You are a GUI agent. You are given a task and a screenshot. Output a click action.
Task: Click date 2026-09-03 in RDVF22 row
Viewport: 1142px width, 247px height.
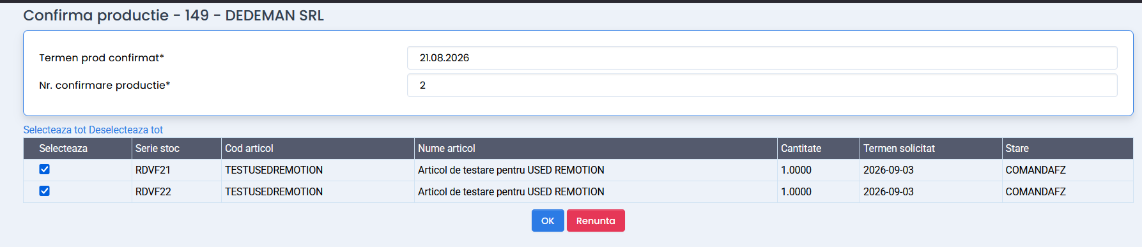click(x=888, y=191)
